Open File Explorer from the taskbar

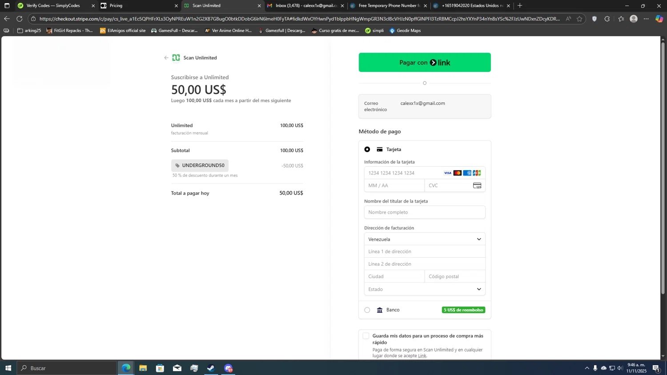pyautogui.click(x=143, y=368)
